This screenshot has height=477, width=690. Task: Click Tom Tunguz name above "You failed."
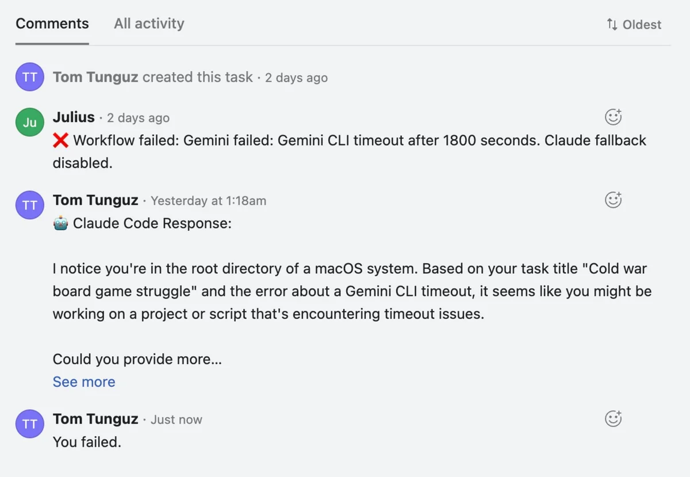[x=95, y=419]
